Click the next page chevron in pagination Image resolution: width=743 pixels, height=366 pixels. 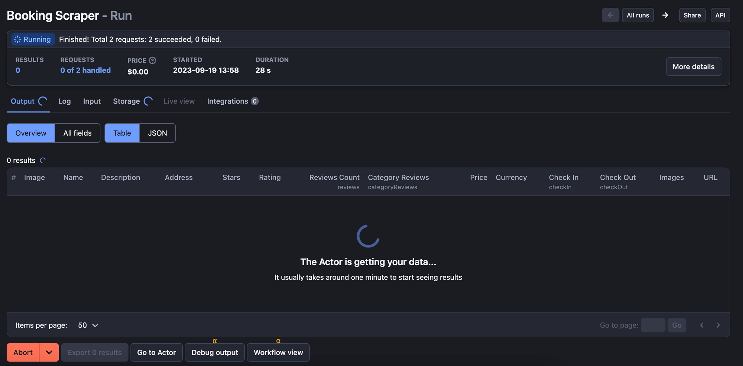pos(718,325)
